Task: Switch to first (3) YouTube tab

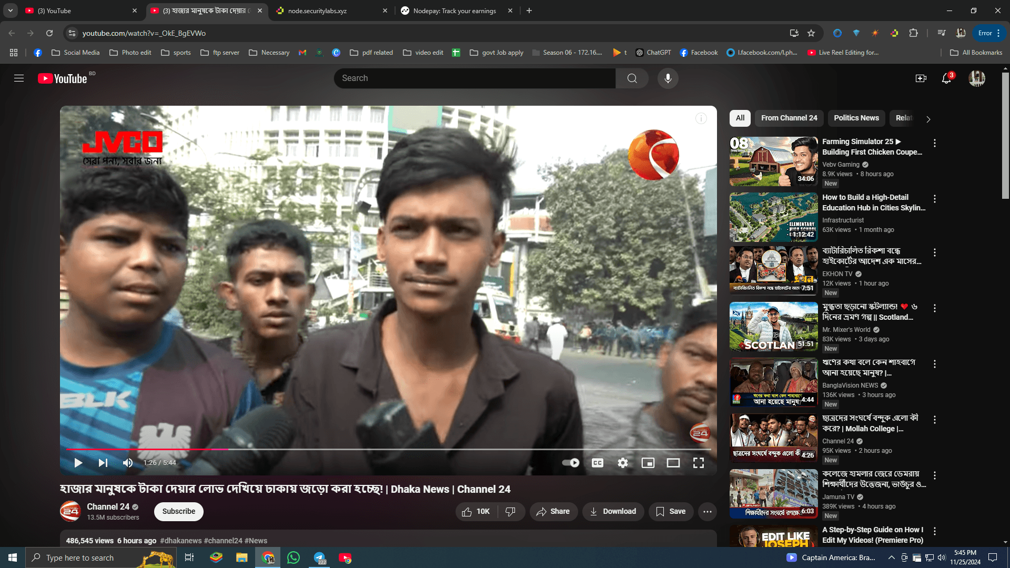Action: coord(82,11)
